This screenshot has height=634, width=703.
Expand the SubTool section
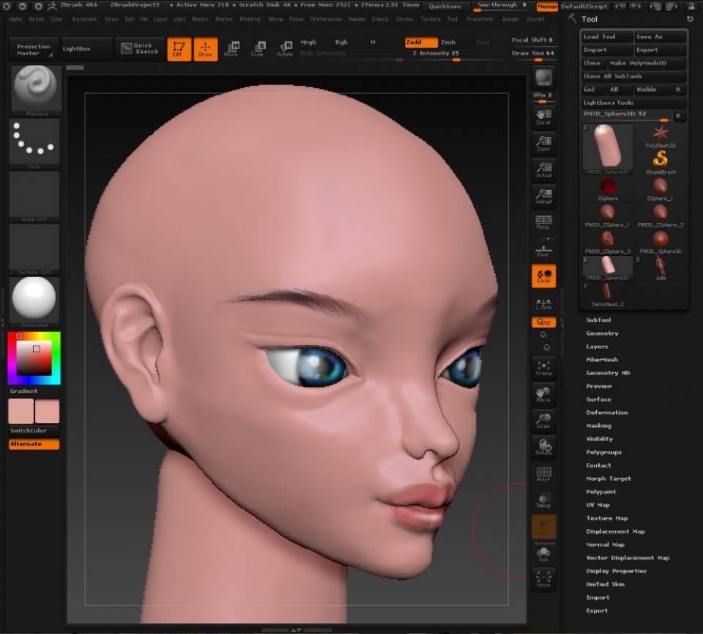[x=598, y=320]
